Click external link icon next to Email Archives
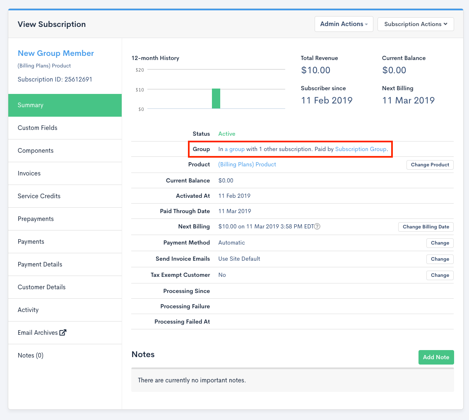The width and height of the screenshot is (469, 420). (x=63, y=332)
